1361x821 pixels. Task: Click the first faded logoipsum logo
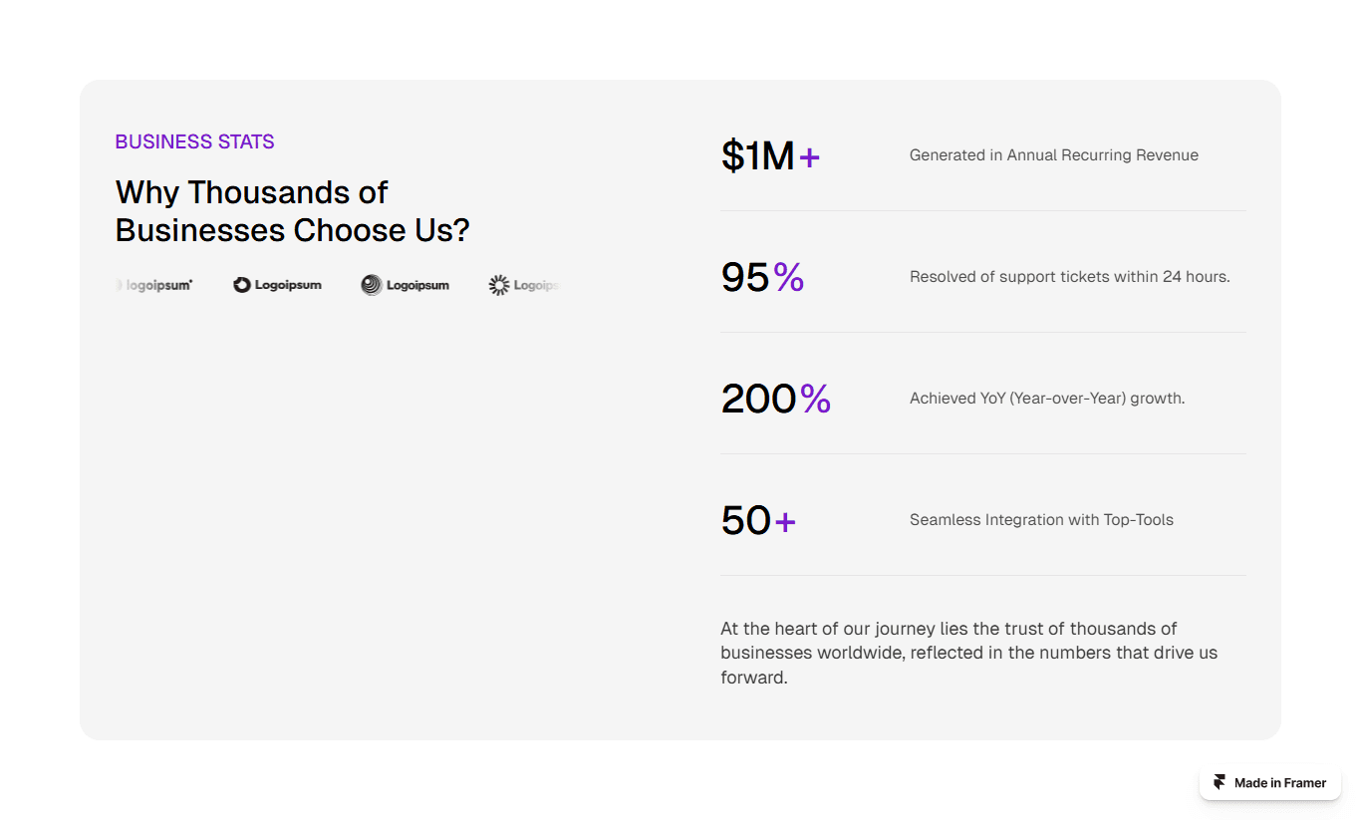click(154, 285)
